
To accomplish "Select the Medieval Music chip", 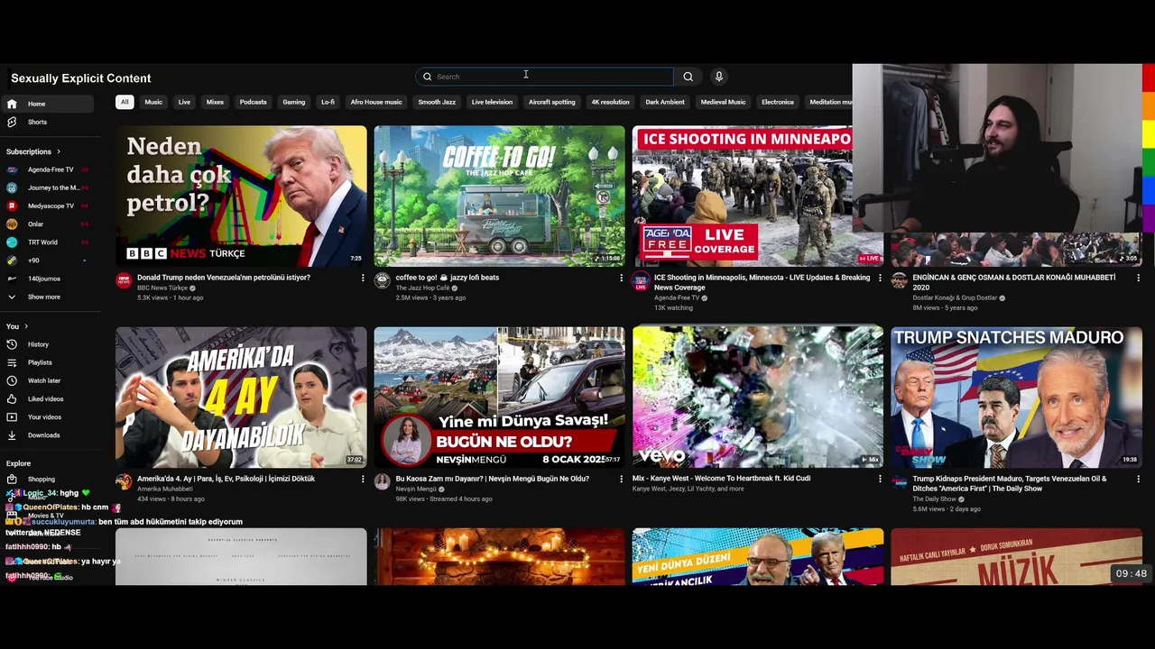I will [723, 102].
